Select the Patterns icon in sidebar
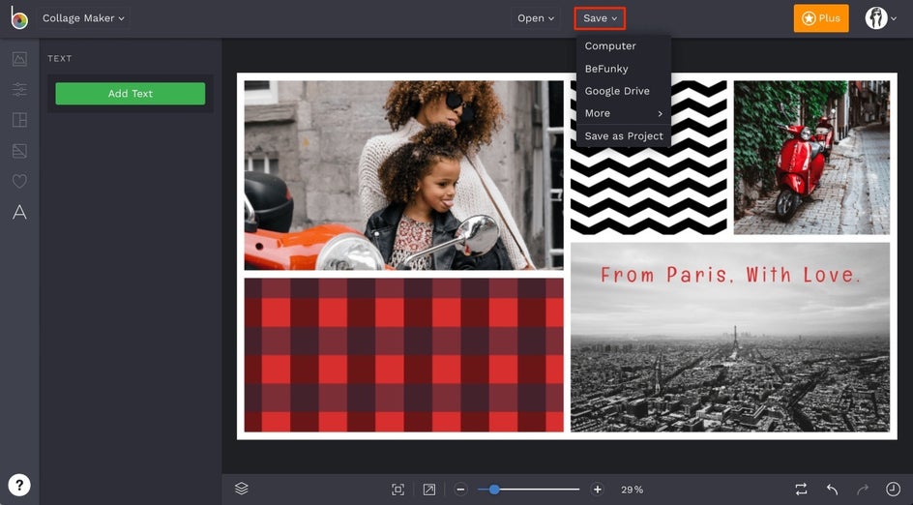The image size is (913, 505). coord(19,151)
